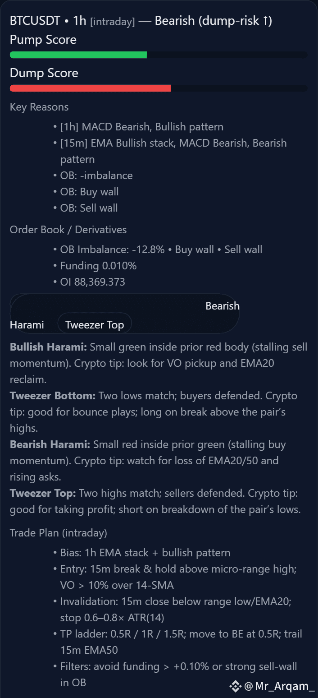Click the Key Reasons section heading

(x=39, y=107)
